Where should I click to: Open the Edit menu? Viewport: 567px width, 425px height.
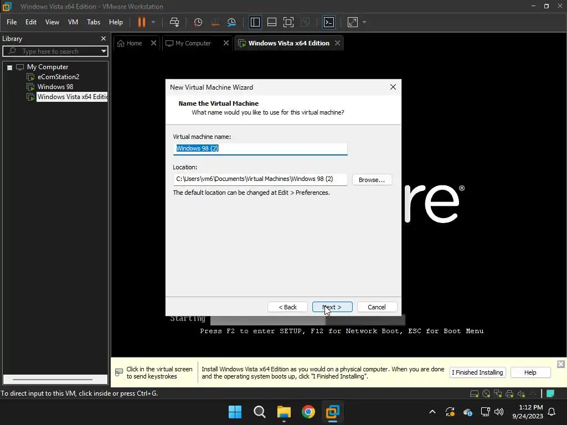31,22
